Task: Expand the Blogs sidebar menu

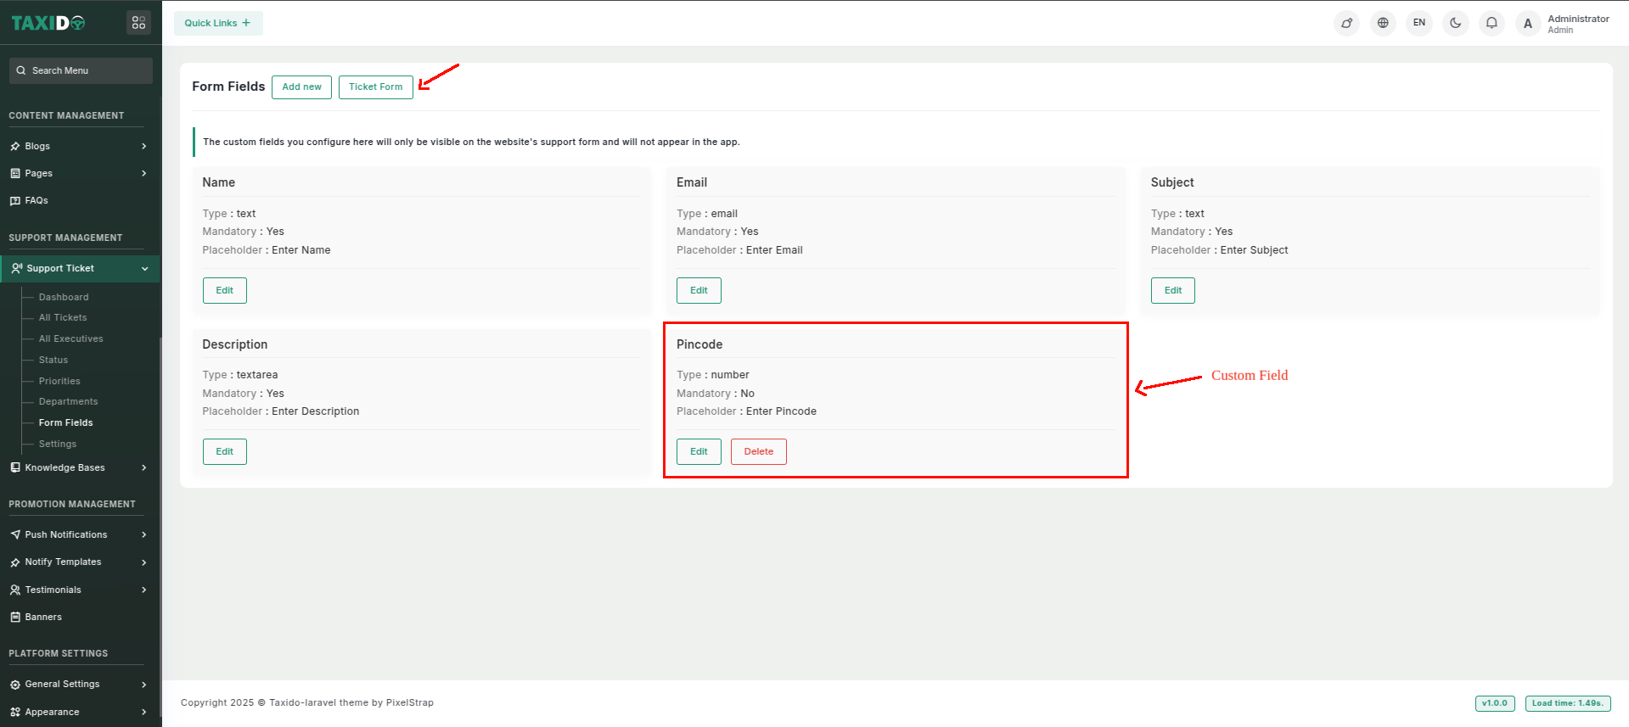Action: point(79,146)
